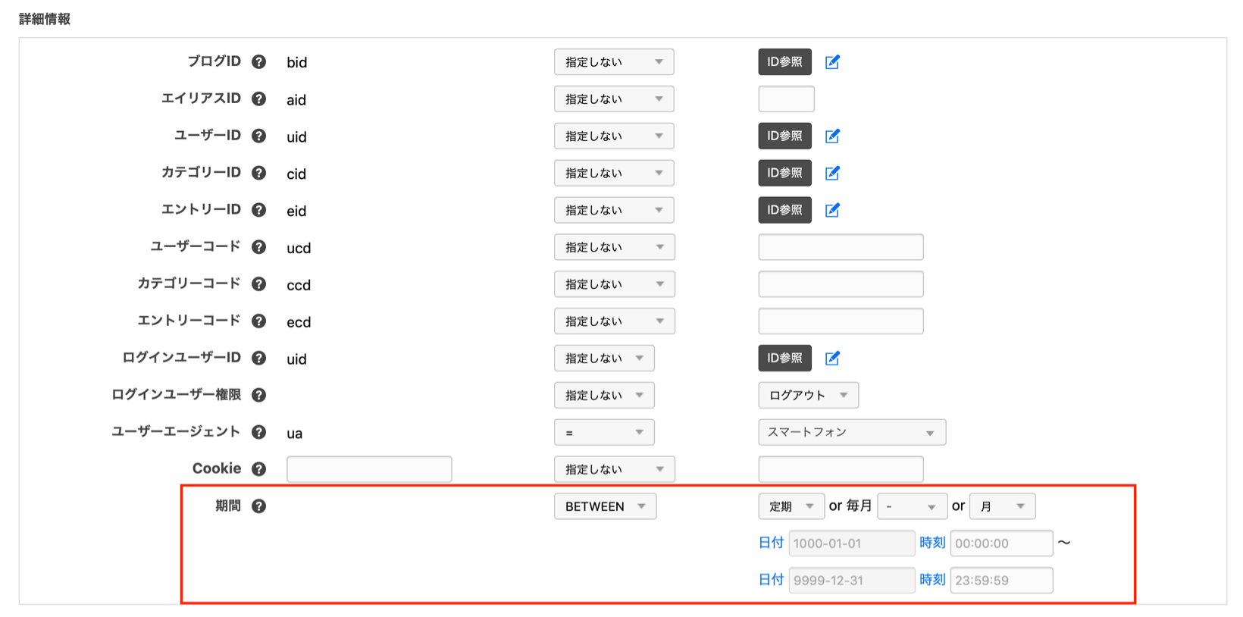1243x617 pixels.
Task: Open the 定期 period type dropdown
Action: point(791,506)
